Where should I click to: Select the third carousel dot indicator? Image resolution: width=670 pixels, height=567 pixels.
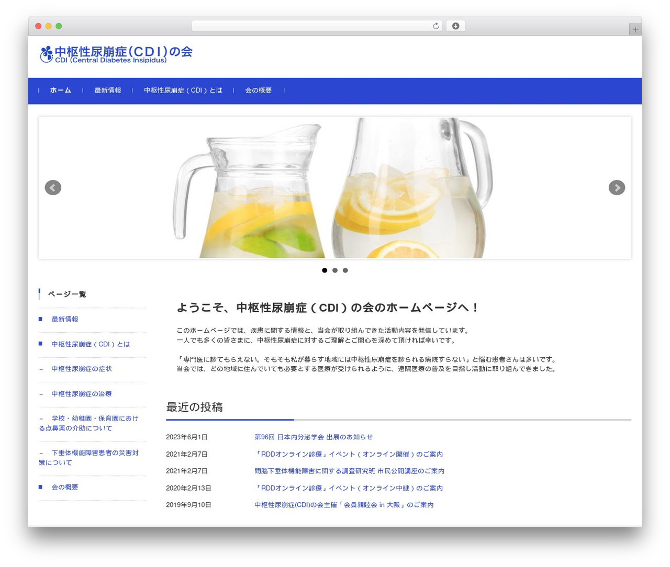coord(345,270)
